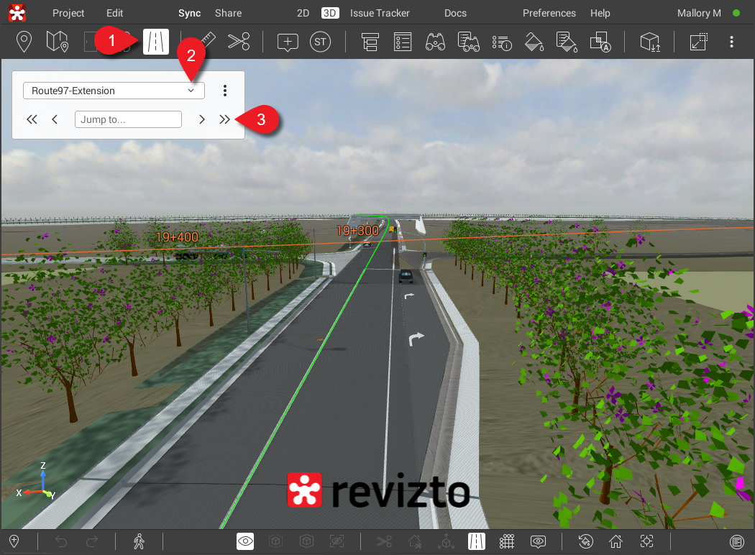Activate the road alignment tool in top toolbar
The image size is (755, 555).
pyautogui.click(x=156, y=42)
